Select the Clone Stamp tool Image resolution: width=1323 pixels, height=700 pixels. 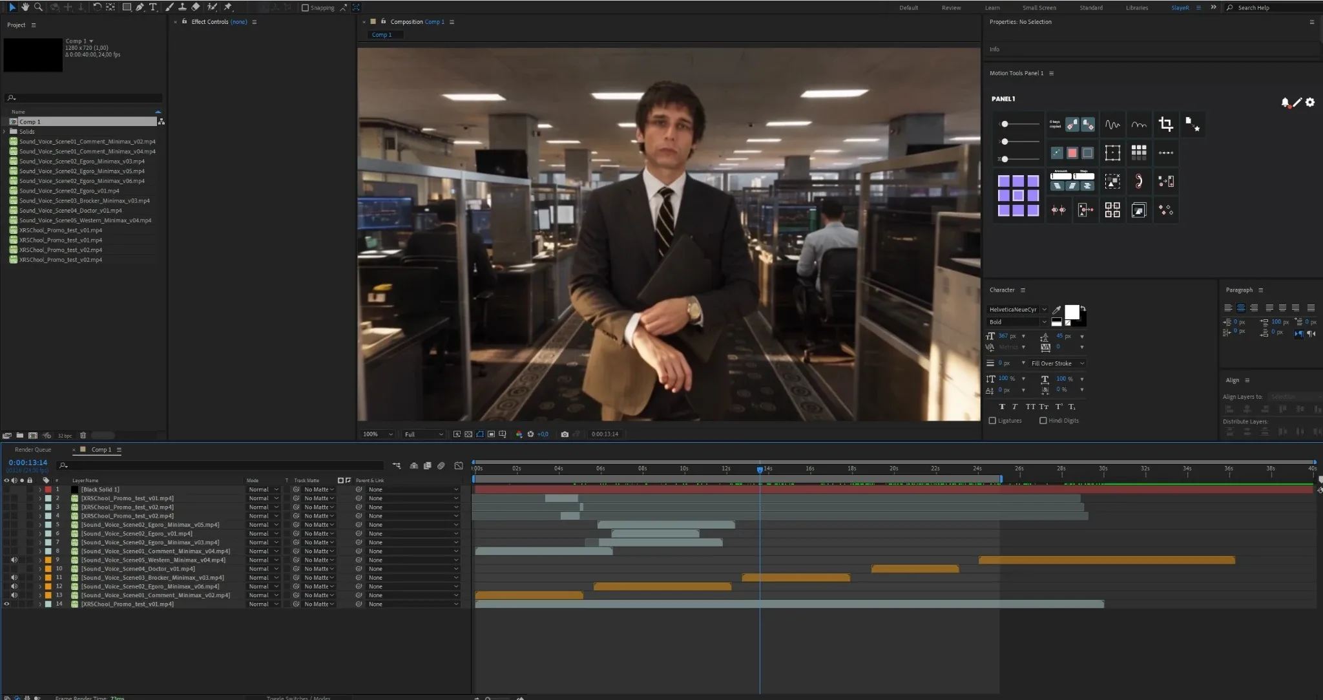[x=182, y=7]
